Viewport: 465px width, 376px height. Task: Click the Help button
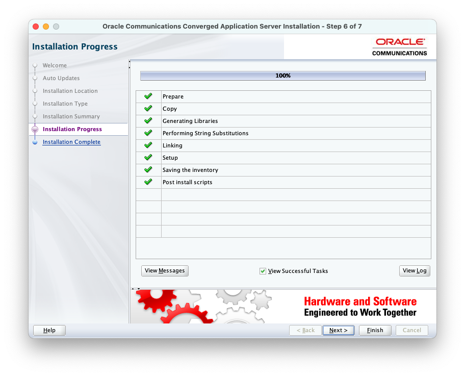tap(49, 330)
